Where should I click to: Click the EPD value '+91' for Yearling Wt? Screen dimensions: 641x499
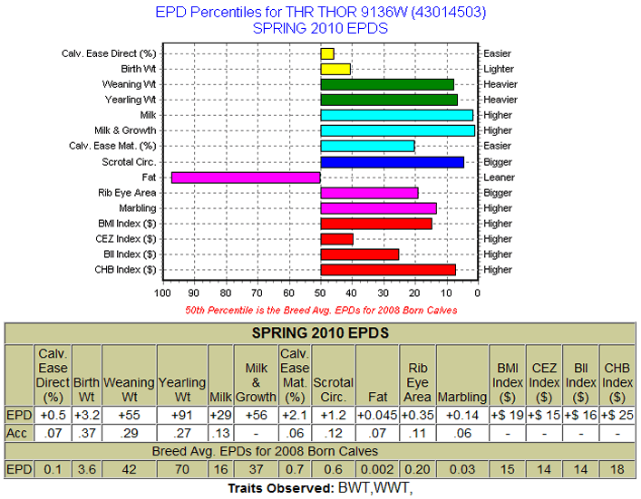click(x=182, y=415)
